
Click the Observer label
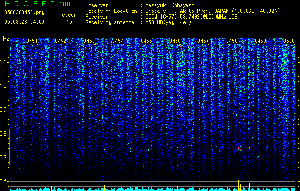(97, 5)
